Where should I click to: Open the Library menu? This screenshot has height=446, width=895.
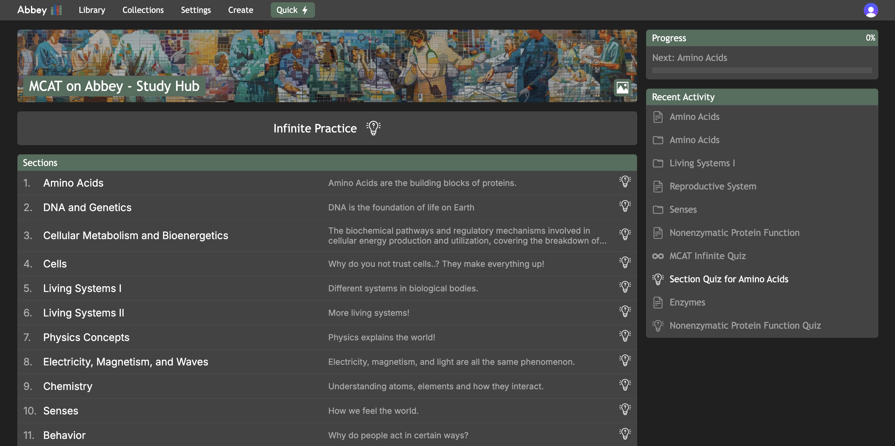pos(92,10)
